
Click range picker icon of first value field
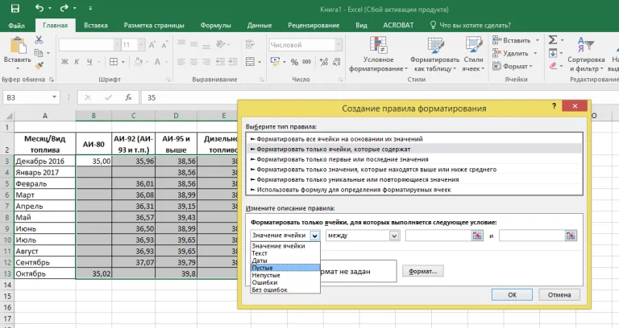[x=477, y=236]
